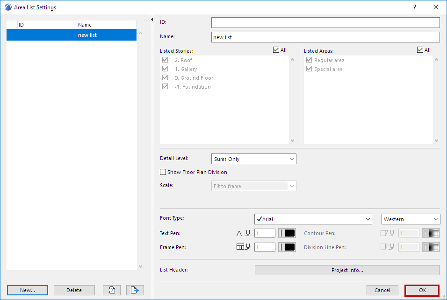Click the Listed Areas scroll up arrow

pos(436,60)
